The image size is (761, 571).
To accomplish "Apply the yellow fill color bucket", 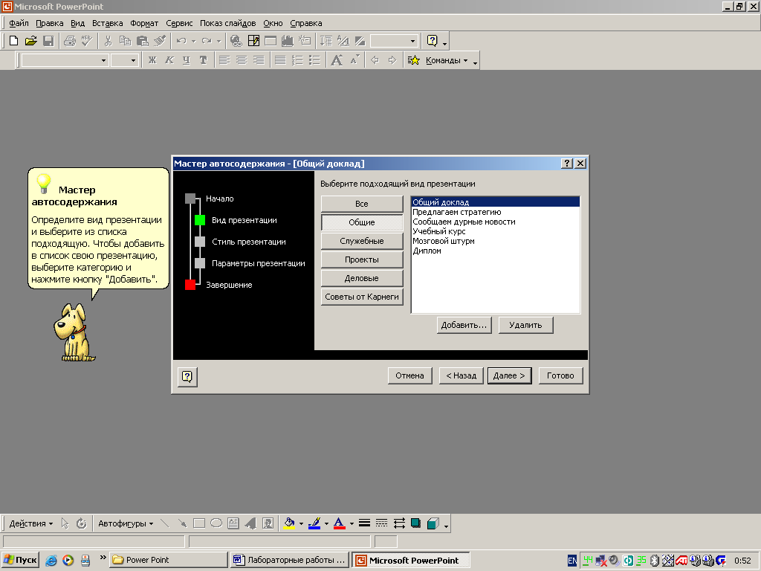I will click(289, 523).
